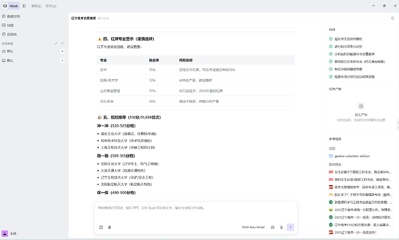Click the 进行位次竞争力分析 todo item
This screenshot has width=399, height=240.
pyautogui.click(x=346, y=47)
